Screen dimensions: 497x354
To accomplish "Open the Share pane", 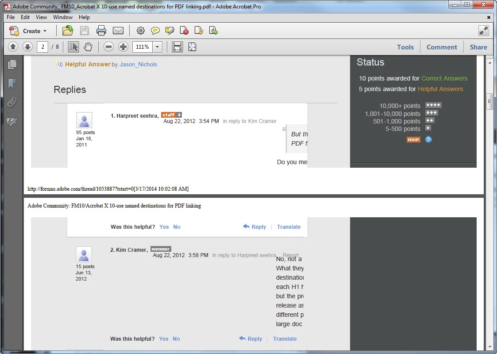I will (x=478, y=47).
